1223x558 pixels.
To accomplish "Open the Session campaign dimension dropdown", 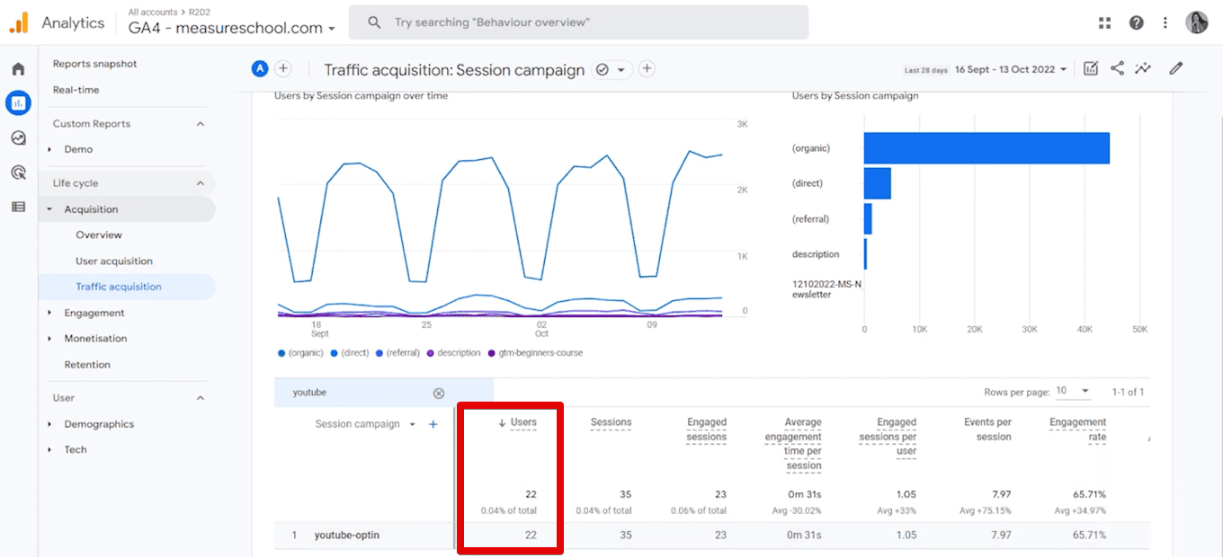I will coord(413,423).
